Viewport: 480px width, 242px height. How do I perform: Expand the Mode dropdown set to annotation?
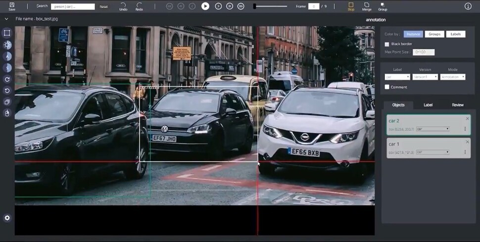click(453, 77)
